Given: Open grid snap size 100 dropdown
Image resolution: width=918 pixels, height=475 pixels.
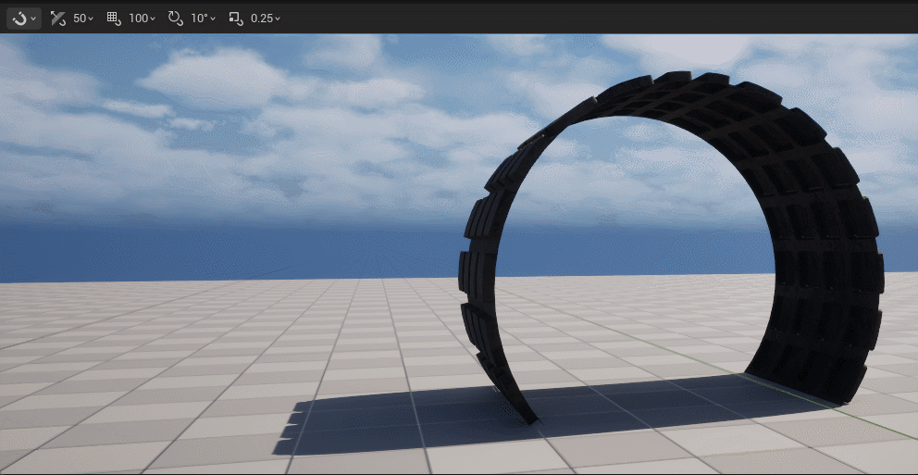Looking at the screenshot, I should [143, 19].
